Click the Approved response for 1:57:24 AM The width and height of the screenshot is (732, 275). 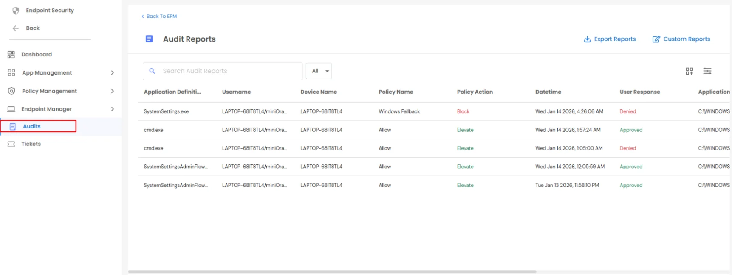coord(631,130)
